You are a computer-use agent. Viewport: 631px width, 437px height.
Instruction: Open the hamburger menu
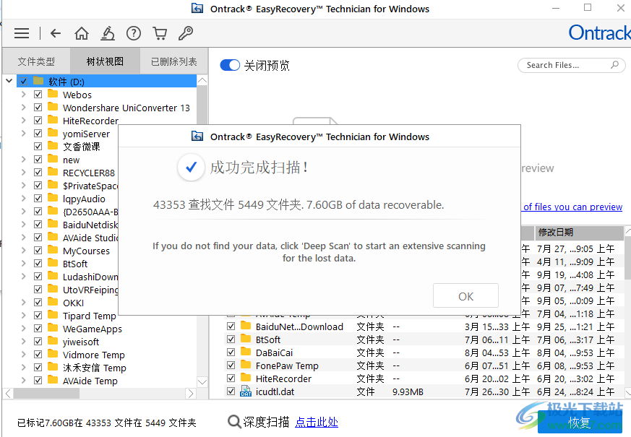click(22, 33)
